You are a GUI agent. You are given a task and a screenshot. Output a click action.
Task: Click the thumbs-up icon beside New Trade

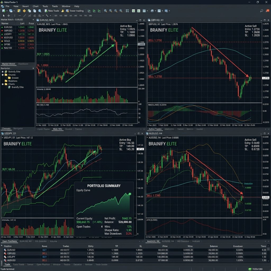tap(62, 11)
